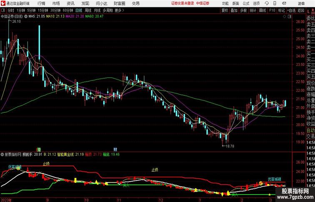
Task: Click the 自动 label in right panel
Action: tap(310, 131)
